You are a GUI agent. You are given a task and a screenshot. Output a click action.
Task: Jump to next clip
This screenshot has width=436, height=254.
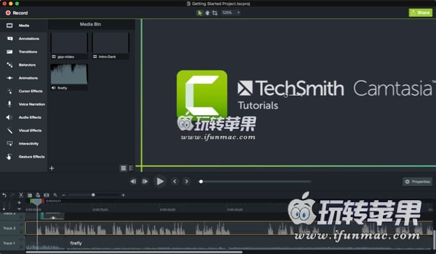(x=186, y=181)
